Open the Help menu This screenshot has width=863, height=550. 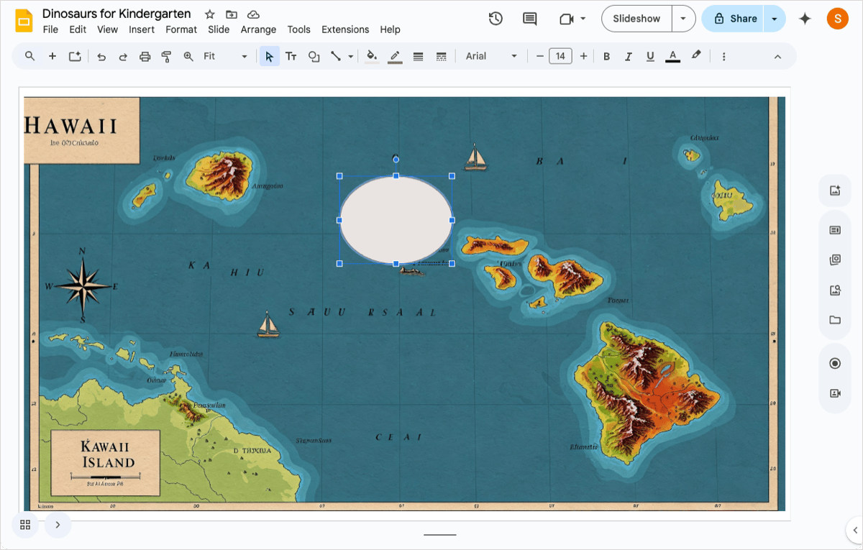390,29
